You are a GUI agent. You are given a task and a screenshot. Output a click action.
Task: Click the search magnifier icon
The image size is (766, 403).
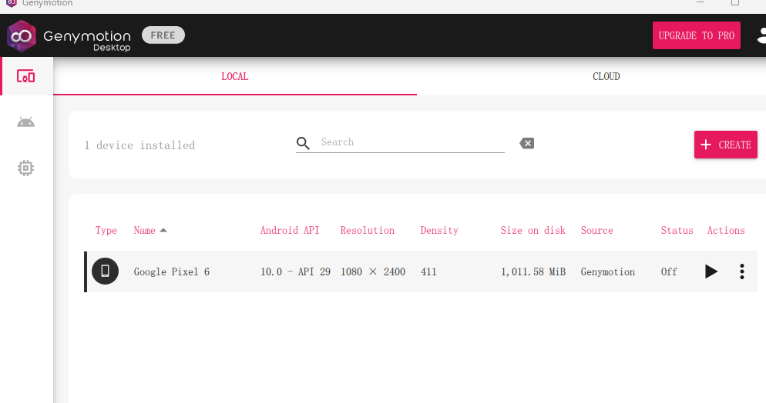click(303, 143)
